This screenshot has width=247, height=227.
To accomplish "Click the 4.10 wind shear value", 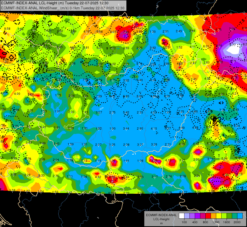I will click(x=154, y=129).
